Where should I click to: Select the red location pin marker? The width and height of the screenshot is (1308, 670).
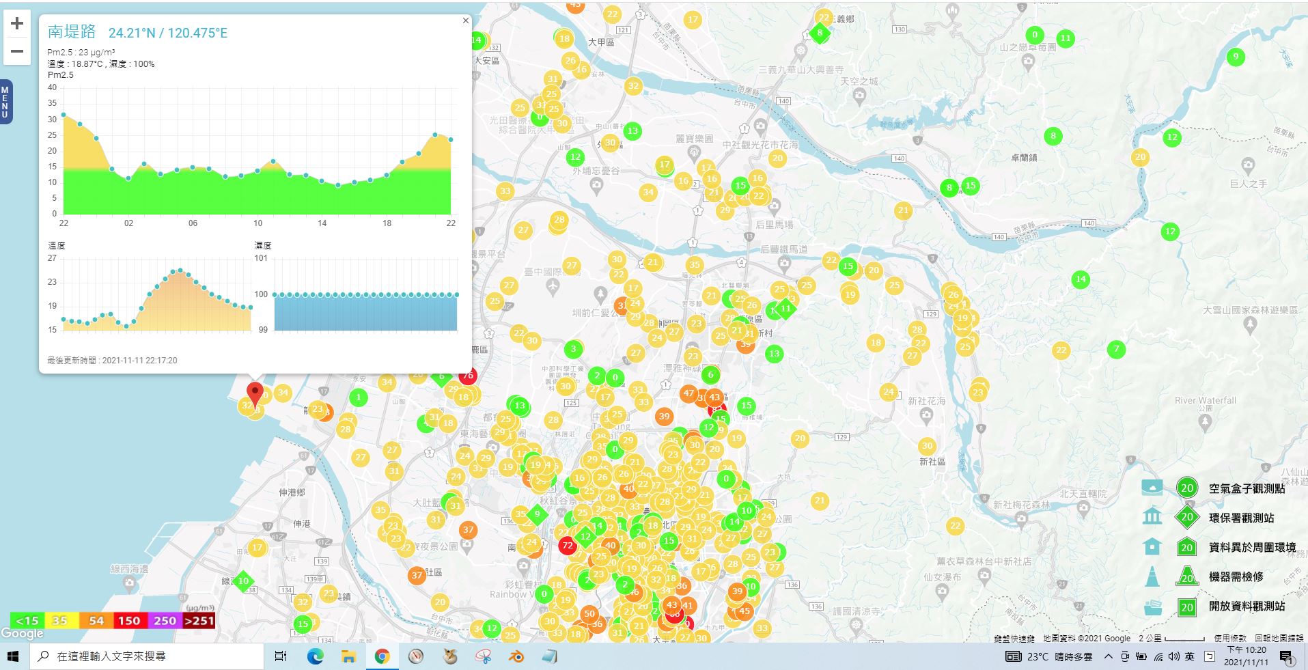255,395
